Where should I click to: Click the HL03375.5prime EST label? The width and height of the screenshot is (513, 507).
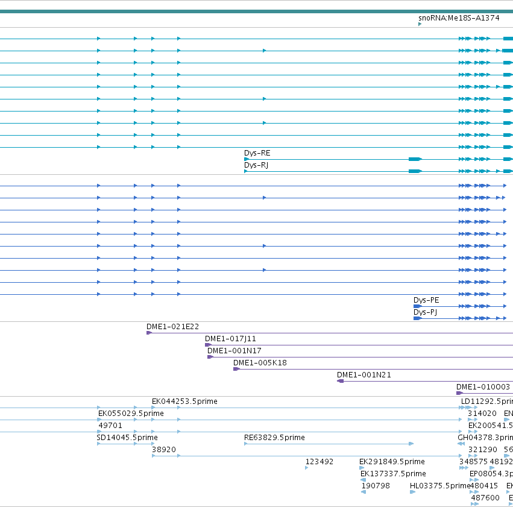pyautogui.click(x=439, y=486)
